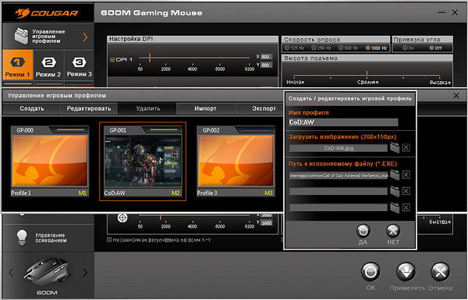Clear the CoD-AW.jpg image field X
Image resolution: width=468 pixels, height=300 pixels.
pyautogui.click(x=406, y=147)
